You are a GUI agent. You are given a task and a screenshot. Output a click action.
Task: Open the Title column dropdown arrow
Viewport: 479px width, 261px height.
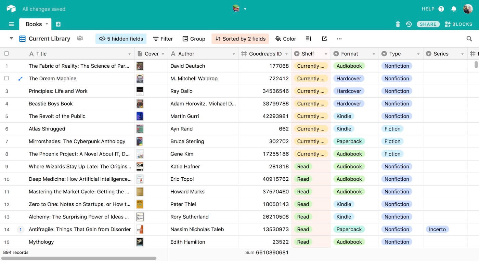(129, 54)
